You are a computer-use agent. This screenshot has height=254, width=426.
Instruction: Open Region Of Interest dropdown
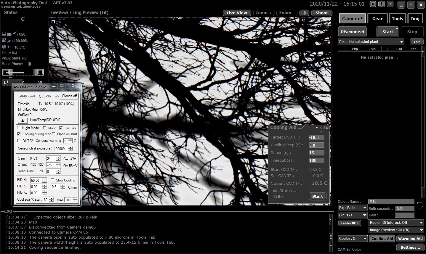(396, 222)
